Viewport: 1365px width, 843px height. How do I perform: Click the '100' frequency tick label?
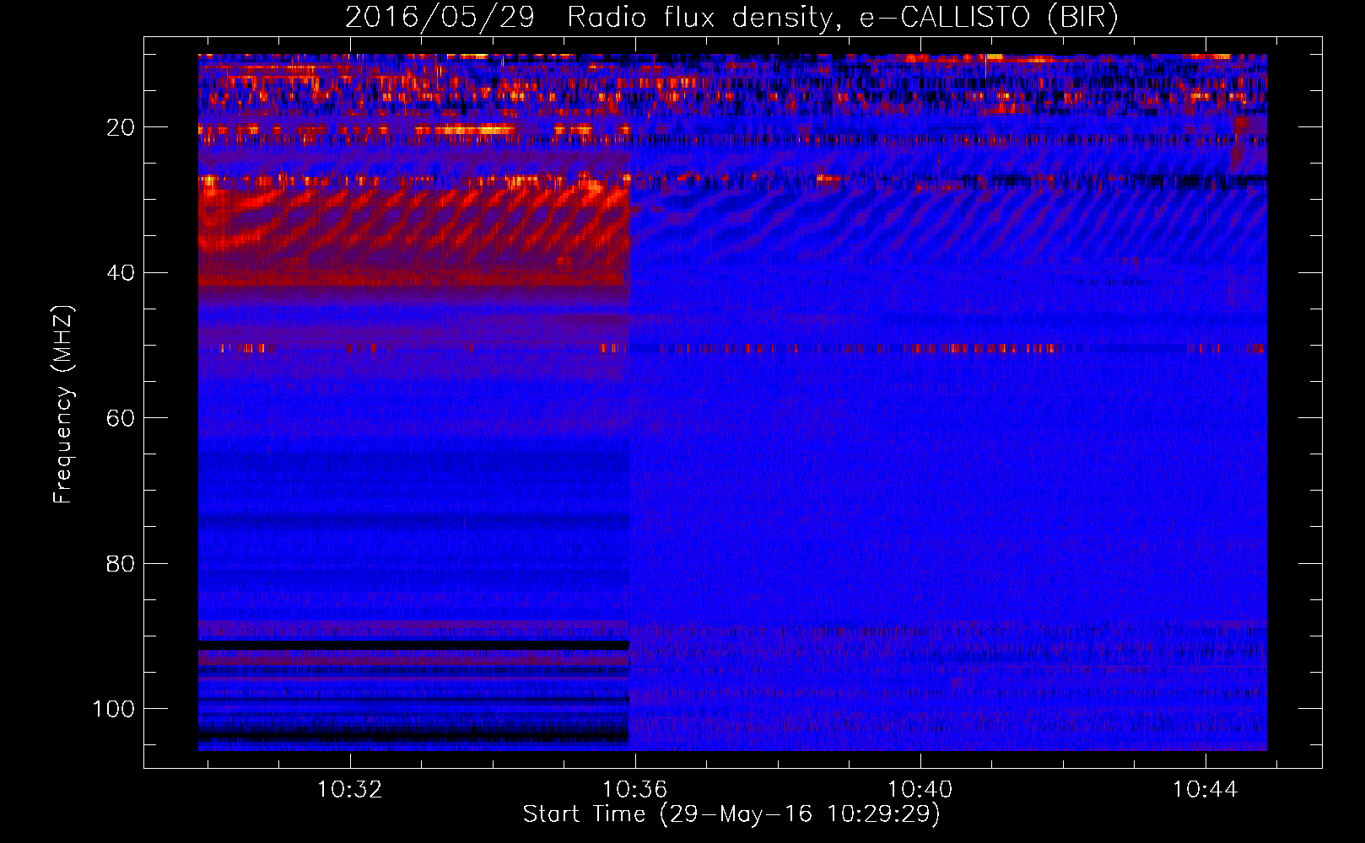point(113,709)
